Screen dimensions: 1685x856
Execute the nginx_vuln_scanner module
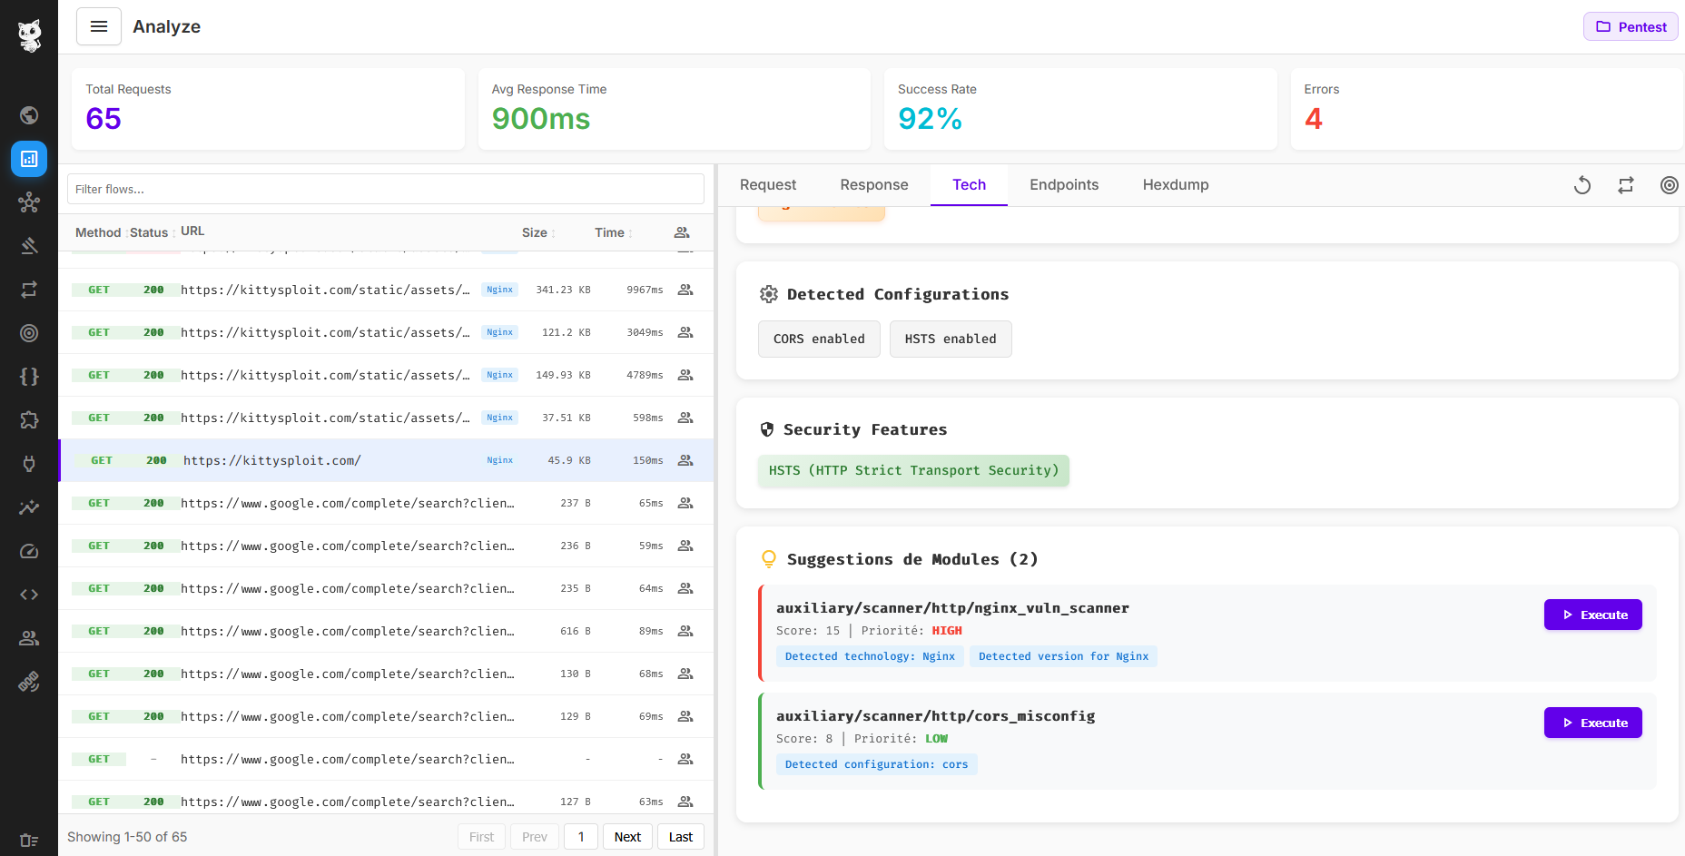click(x=1592, y=615)
